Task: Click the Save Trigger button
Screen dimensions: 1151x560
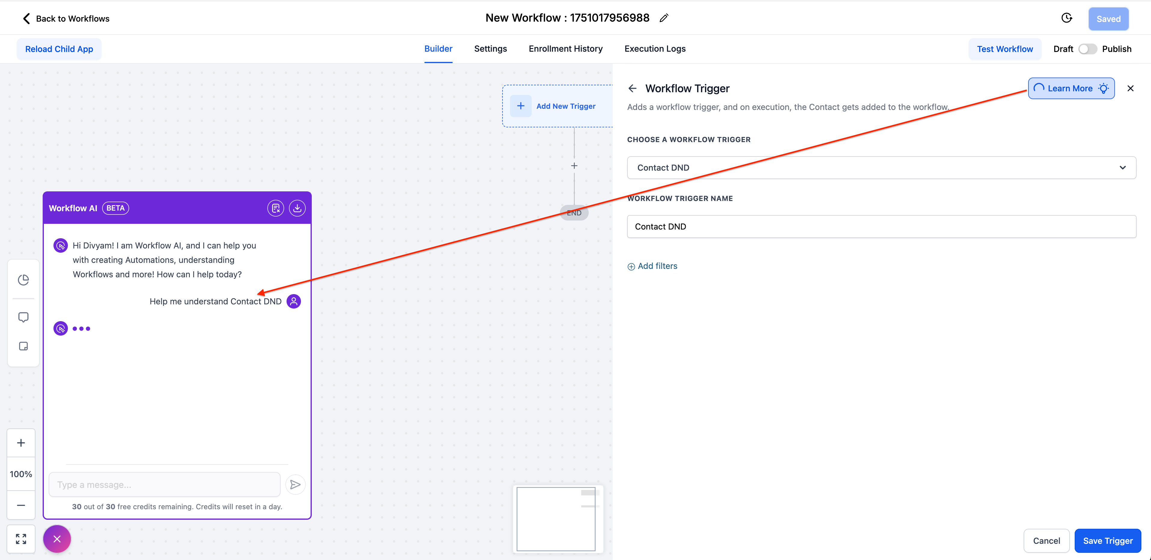Action: (x=1107, y=541)
